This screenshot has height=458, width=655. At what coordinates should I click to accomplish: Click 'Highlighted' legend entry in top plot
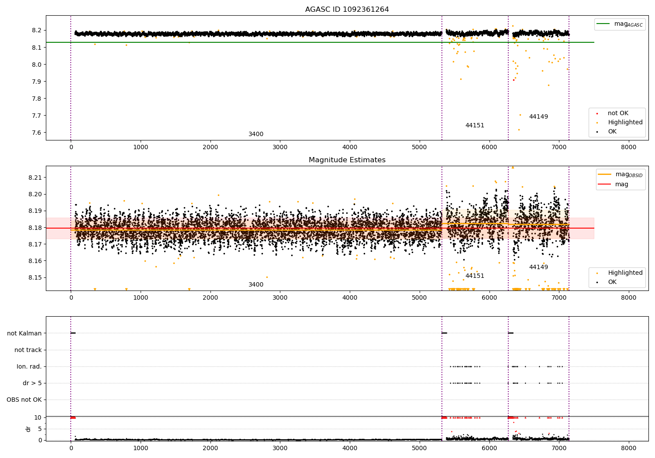(x=625, y=123)
